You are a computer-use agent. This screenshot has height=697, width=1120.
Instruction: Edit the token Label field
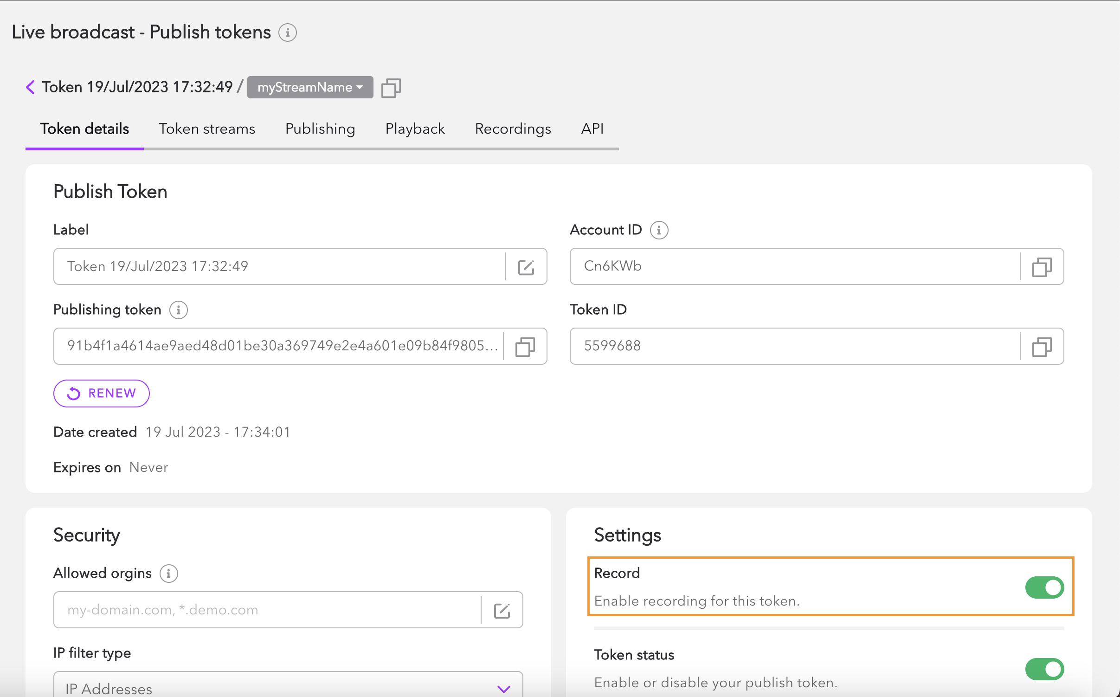526,267
